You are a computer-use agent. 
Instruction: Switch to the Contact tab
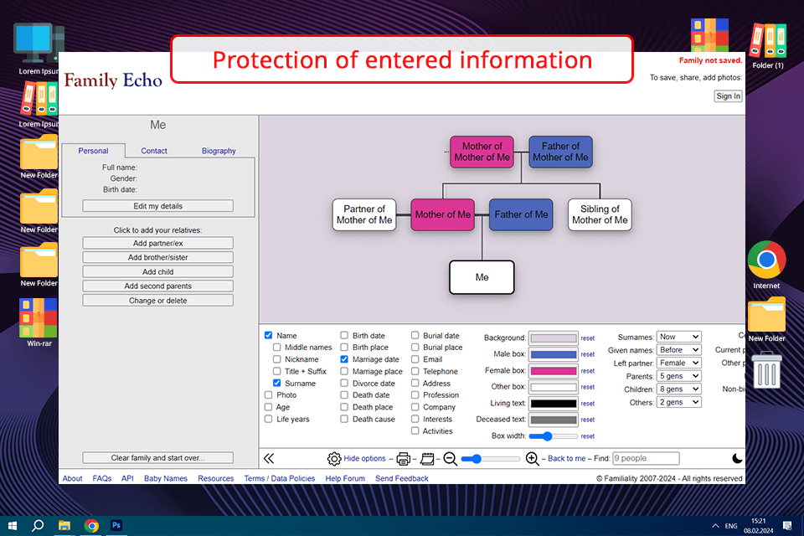(x=154, y=151)
